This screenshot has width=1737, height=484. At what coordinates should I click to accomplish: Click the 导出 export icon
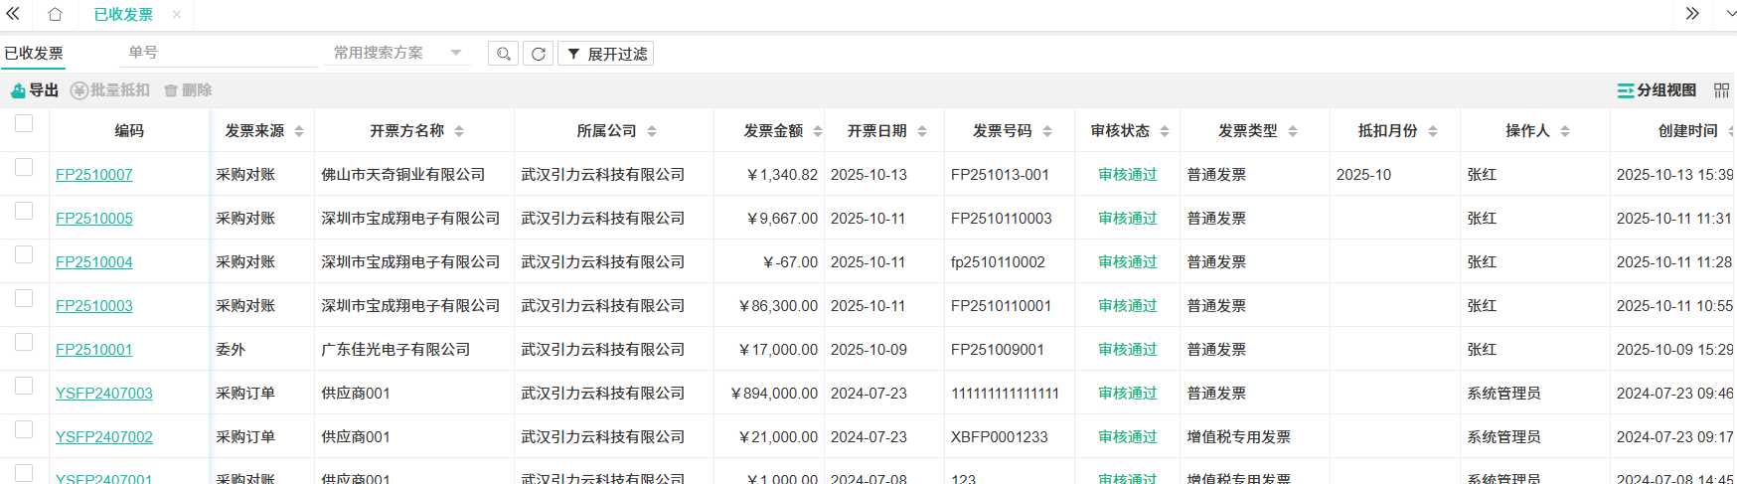click(18, 90)
